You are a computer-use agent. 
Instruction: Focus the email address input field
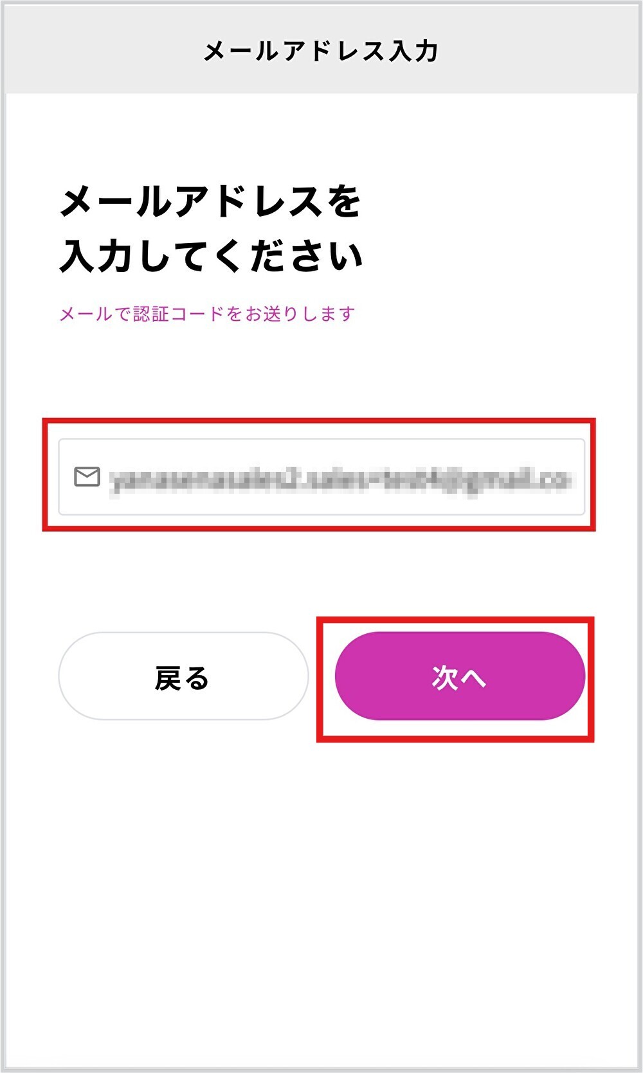[321, 477]
